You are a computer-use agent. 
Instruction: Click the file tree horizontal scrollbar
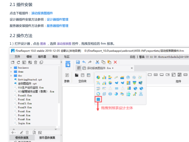[33, 127]
